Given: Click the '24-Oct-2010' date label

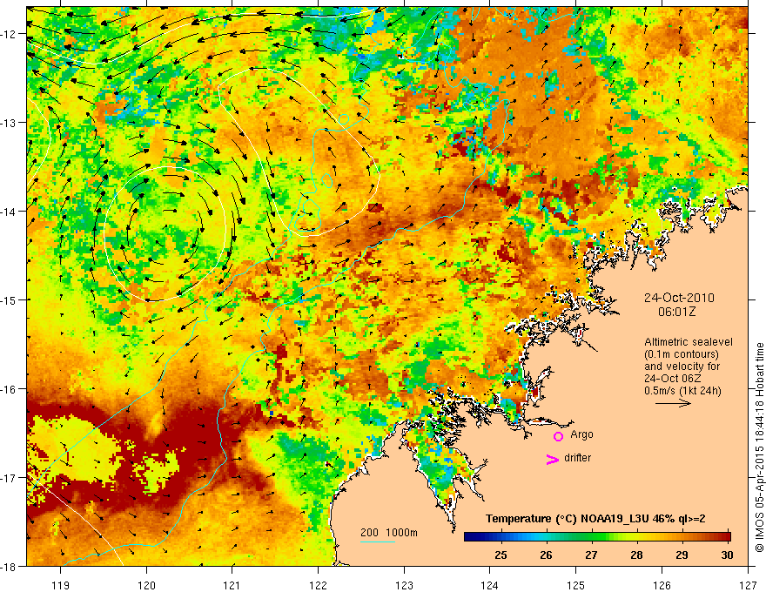Looking at the screenshot, I should pyautogui.click(x=679, y=298).
